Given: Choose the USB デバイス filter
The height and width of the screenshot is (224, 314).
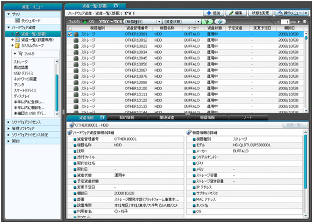Looking at the screenshot, I should (23, 73).
